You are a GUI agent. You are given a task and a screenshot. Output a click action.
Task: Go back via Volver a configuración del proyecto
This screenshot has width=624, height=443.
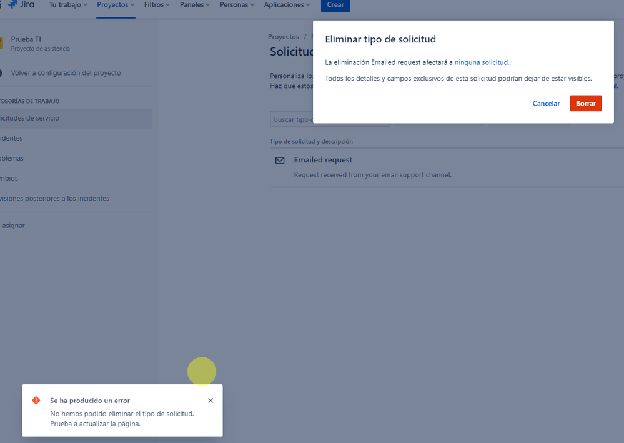click(x=66, y=73)
